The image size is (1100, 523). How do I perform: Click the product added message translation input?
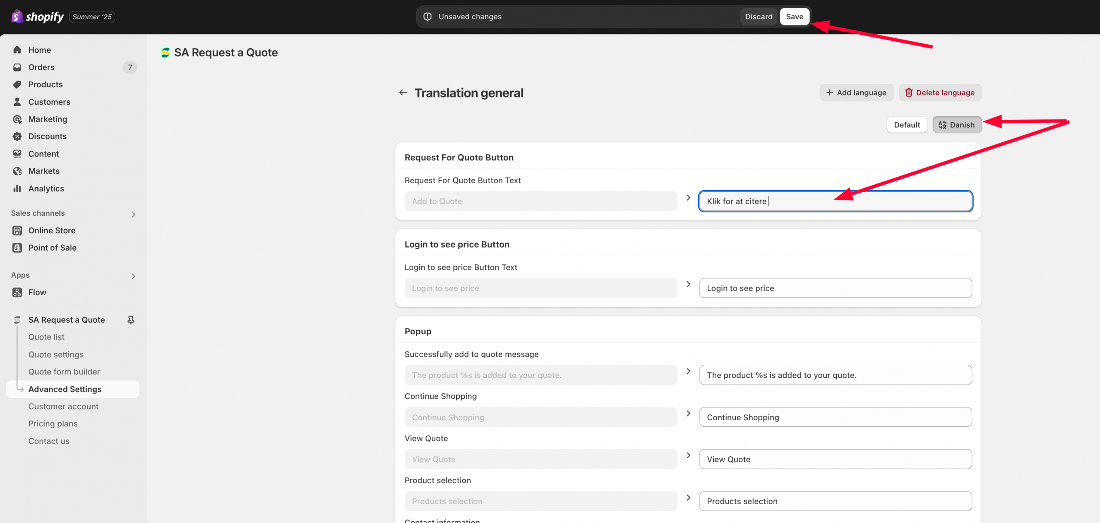click(835, 375)
